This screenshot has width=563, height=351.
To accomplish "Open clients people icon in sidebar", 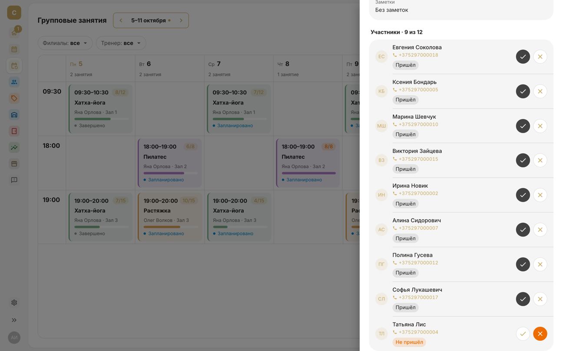I will click(x=14, y=82).
